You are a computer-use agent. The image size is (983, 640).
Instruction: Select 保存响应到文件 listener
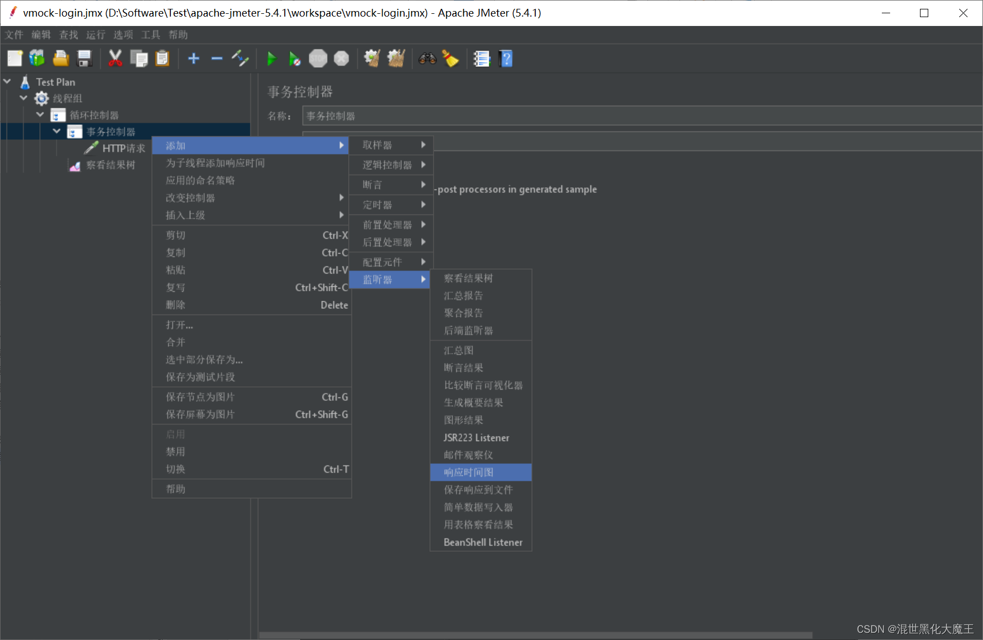click(x=480, y=490)
